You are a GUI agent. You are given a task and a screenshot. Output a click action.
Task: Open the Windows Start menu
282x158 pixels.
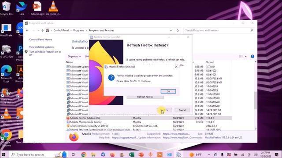pyautogui.click(x=4, y=154)
